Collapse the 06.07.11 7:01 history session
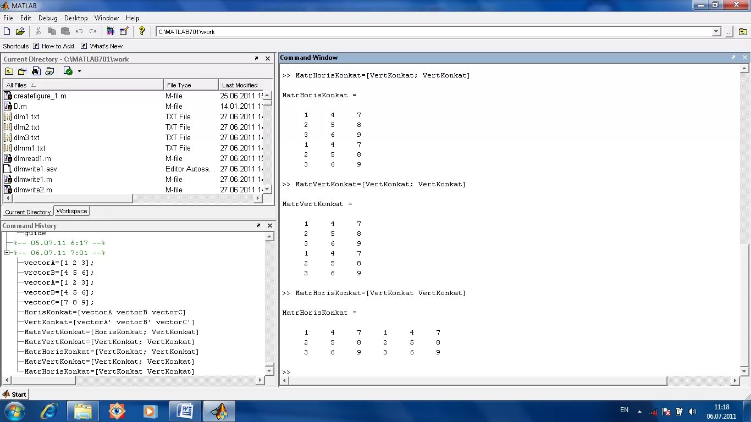Screen dimensions: 751x422 pos(7,253)
